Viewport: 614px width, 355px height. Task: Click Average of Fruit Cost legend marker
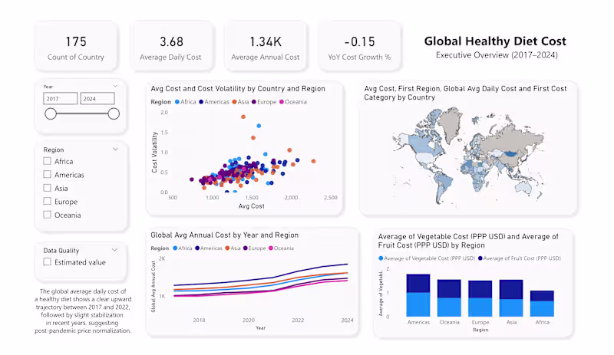click(x=480, y=258)
